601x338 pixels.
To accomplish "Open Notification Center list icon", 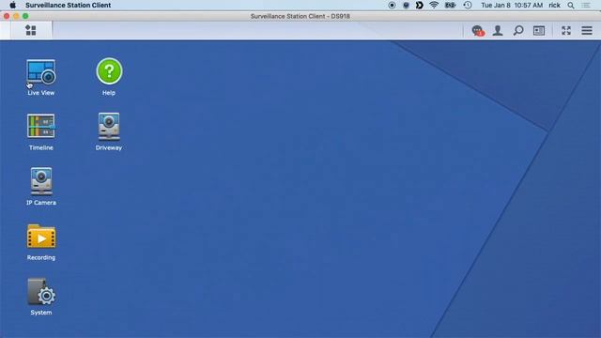I will click(586, 5).
